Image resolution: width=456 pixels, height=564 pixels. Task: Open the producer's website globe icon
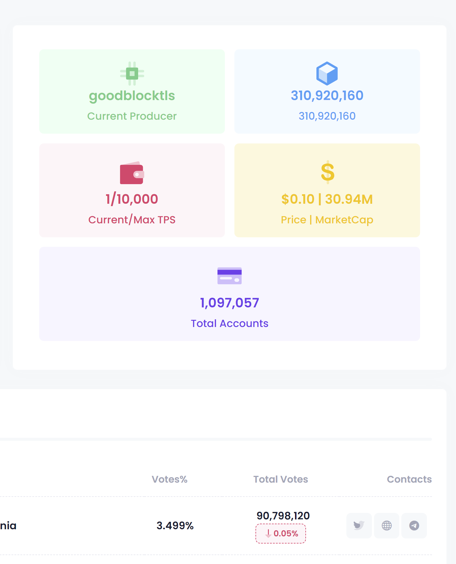click(386, 525)
